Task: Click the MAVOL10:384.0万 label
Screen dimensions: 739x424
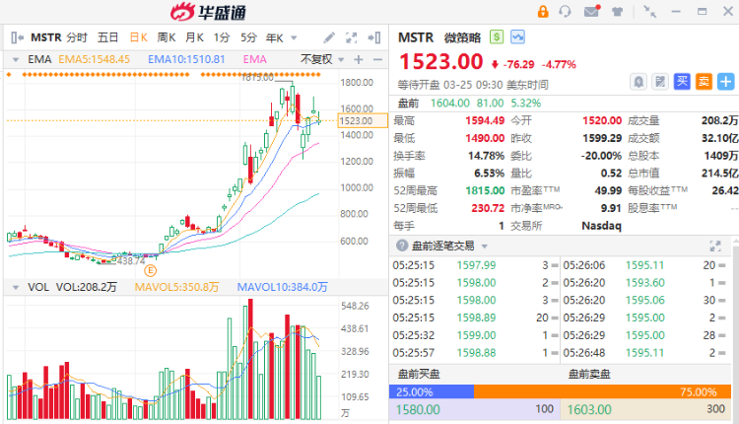Action: tap(283, 287)
